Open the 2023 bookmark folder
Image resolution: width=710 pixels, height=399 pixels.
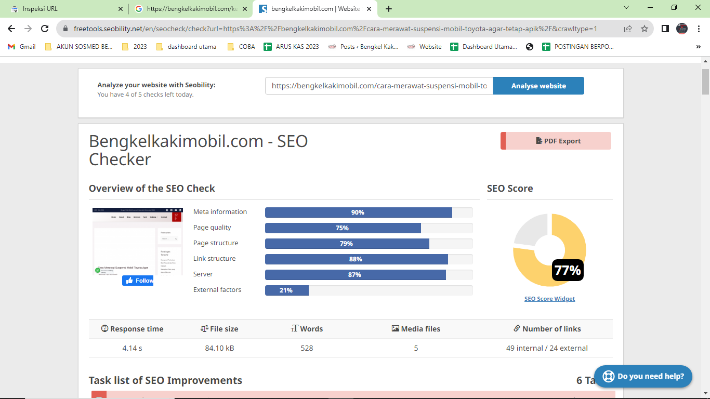click(134, 47)
